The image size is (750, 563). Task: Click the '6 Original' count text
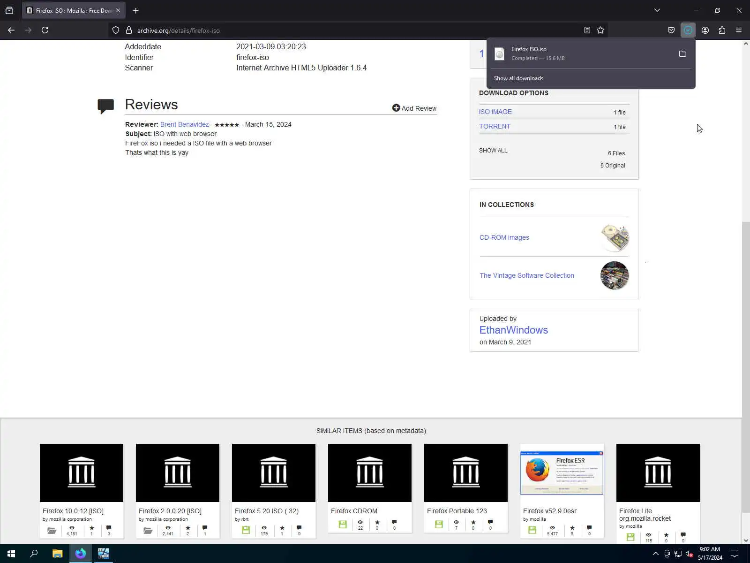click(613, 166)
